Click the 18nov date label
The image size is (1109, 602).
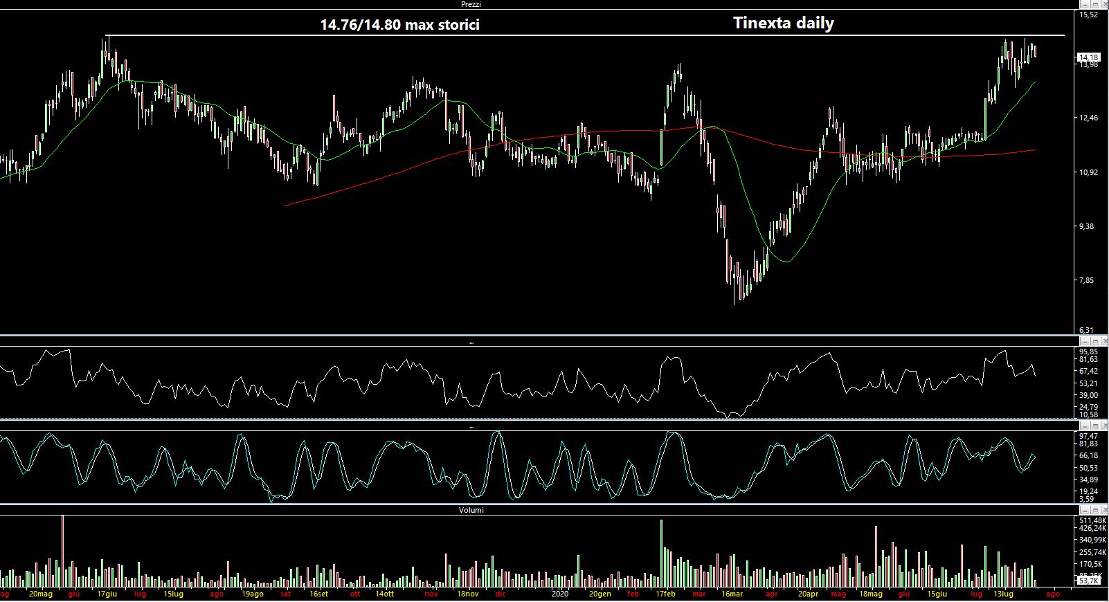[x=467, y=594]
